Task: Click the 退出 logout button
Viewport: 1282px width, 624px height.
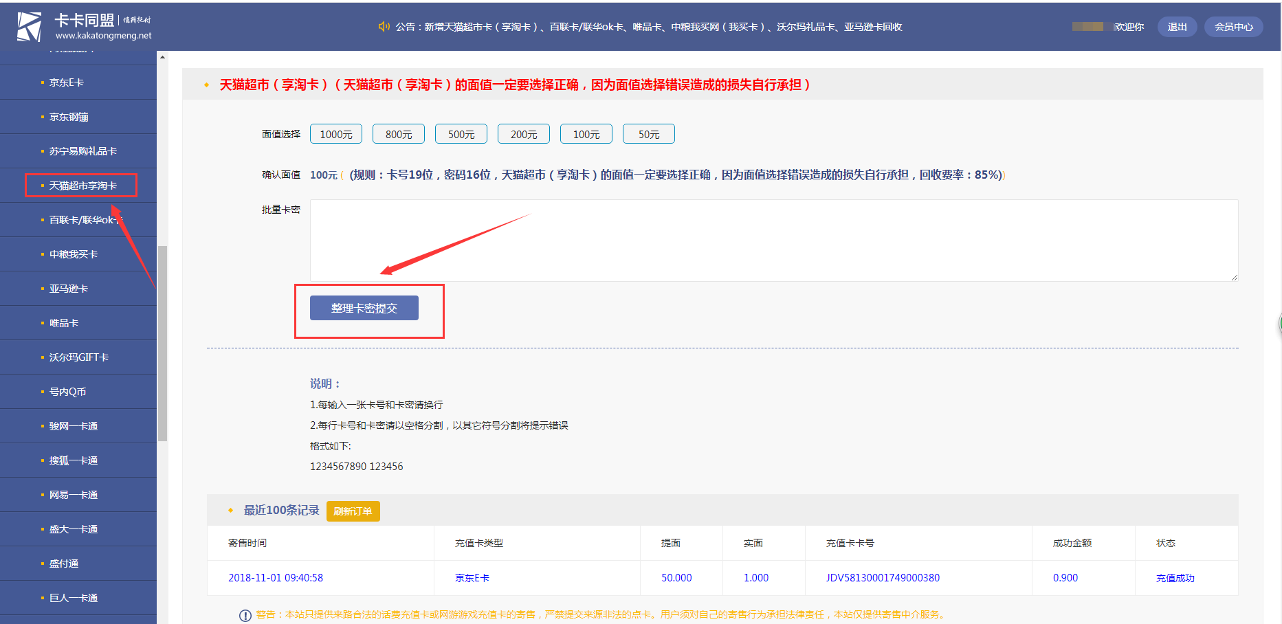Action: point(1178,27)
